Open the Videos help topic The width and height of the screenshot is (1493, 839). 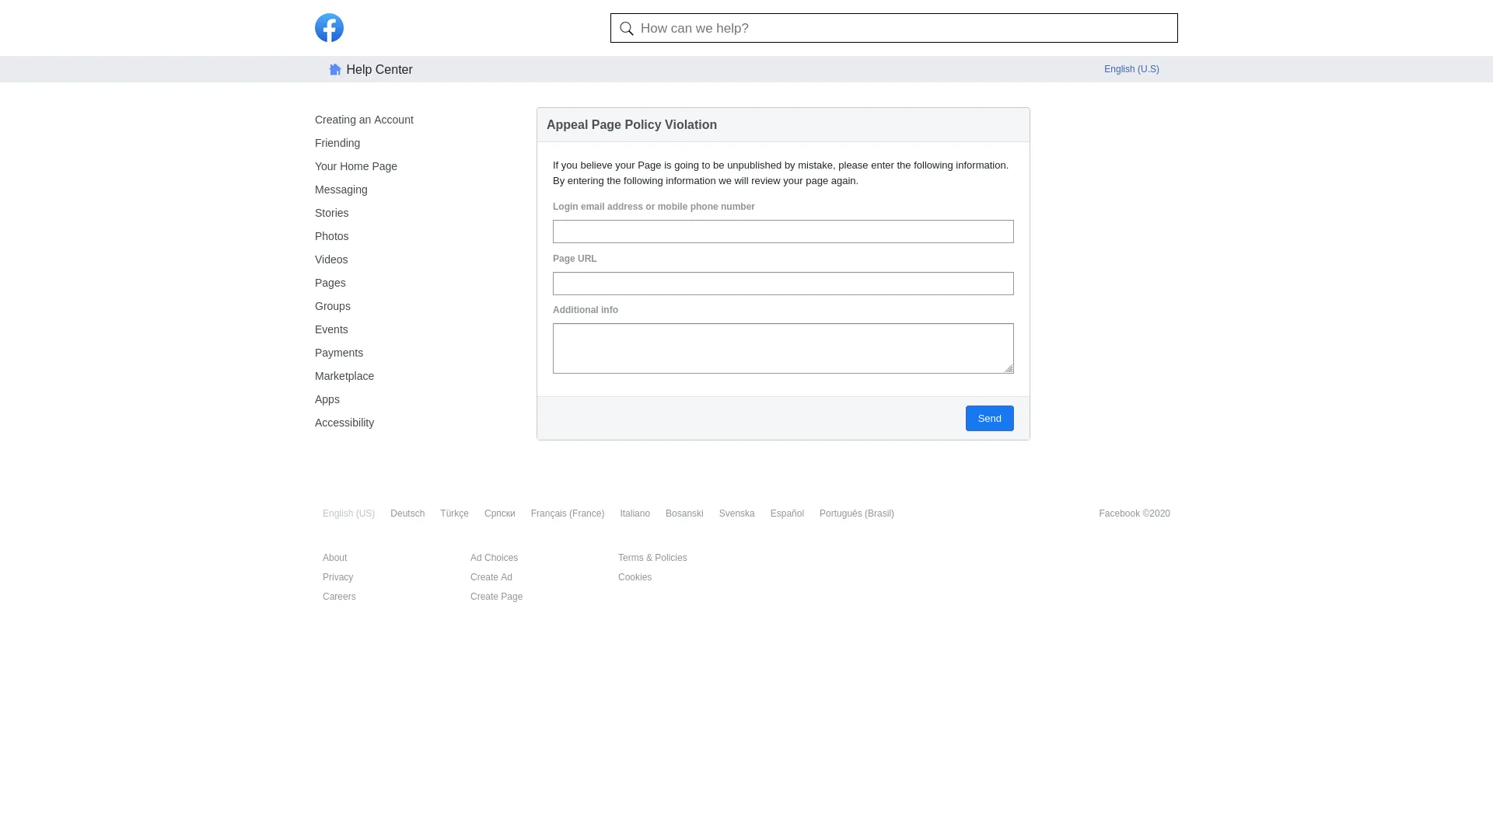331,259
